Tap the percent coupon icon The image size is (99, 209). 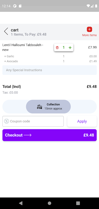click(7, 121)
